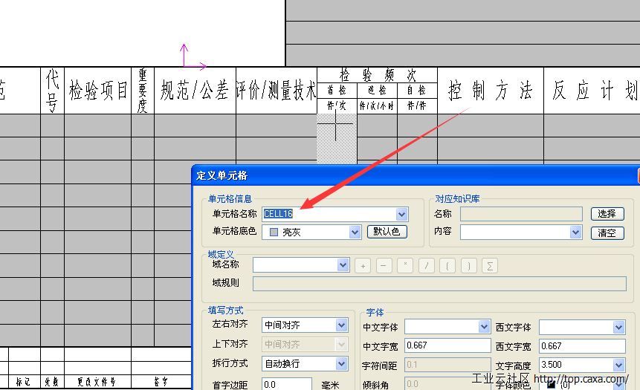The height and width of the screenshot is (390, 640).
Task: Click the 更改文件号 cell in the footer
Action: point(97,382)
